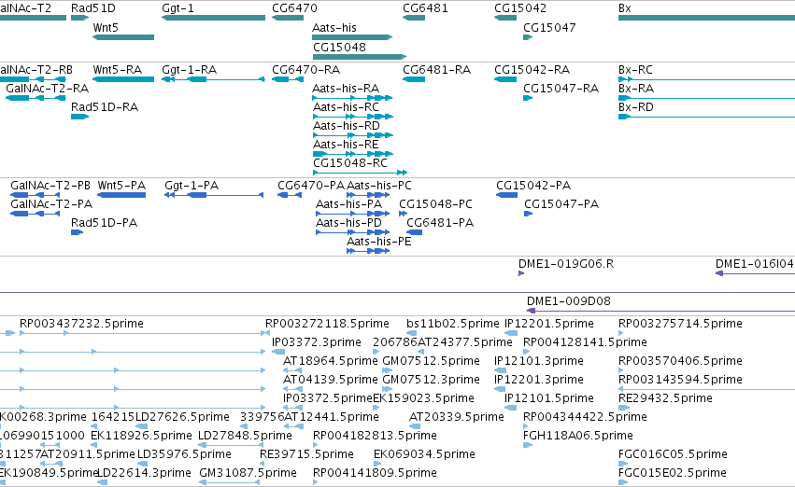Select the CG15042-RA transcript label
795x487 pixels.
tap(532, 69)
